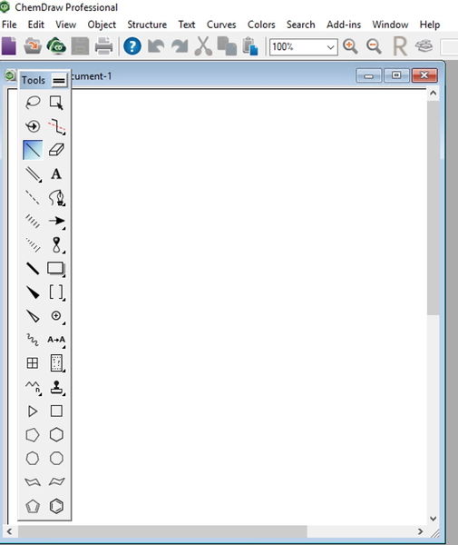
Task: Print the document from toolbar
Action: 103,46
